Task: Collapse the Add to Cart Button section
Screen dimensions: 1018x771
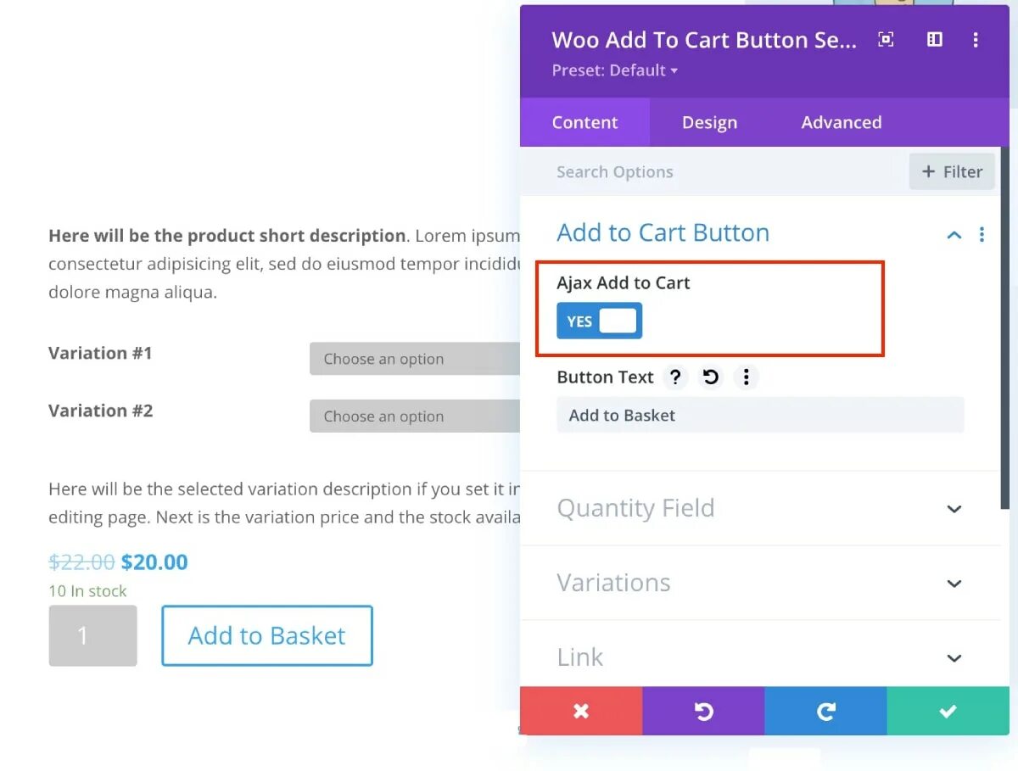Action: click(954, 235)
